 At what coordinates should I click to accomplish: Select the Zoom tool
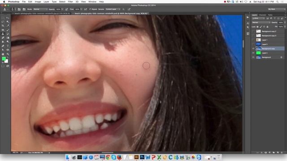tap(8, 54)
